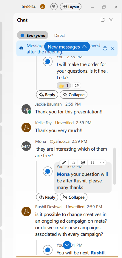Collapse the thread under Mona's message
Image resolution: width=122 pixels, height=258 pixels.
pyautogui.click(x=74, y=197)
